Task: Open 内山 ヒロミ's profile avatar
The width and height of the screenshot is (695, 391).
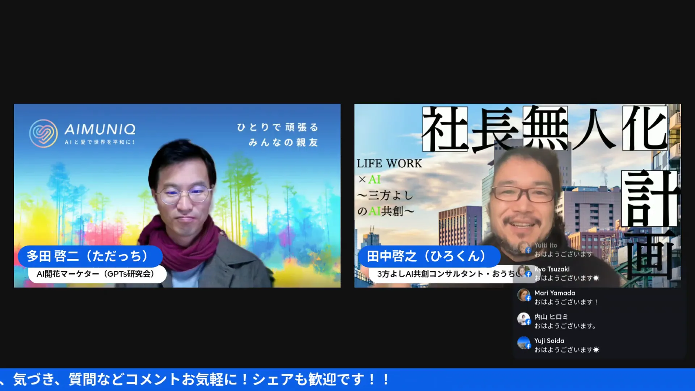Action: (x=524, y=319)
